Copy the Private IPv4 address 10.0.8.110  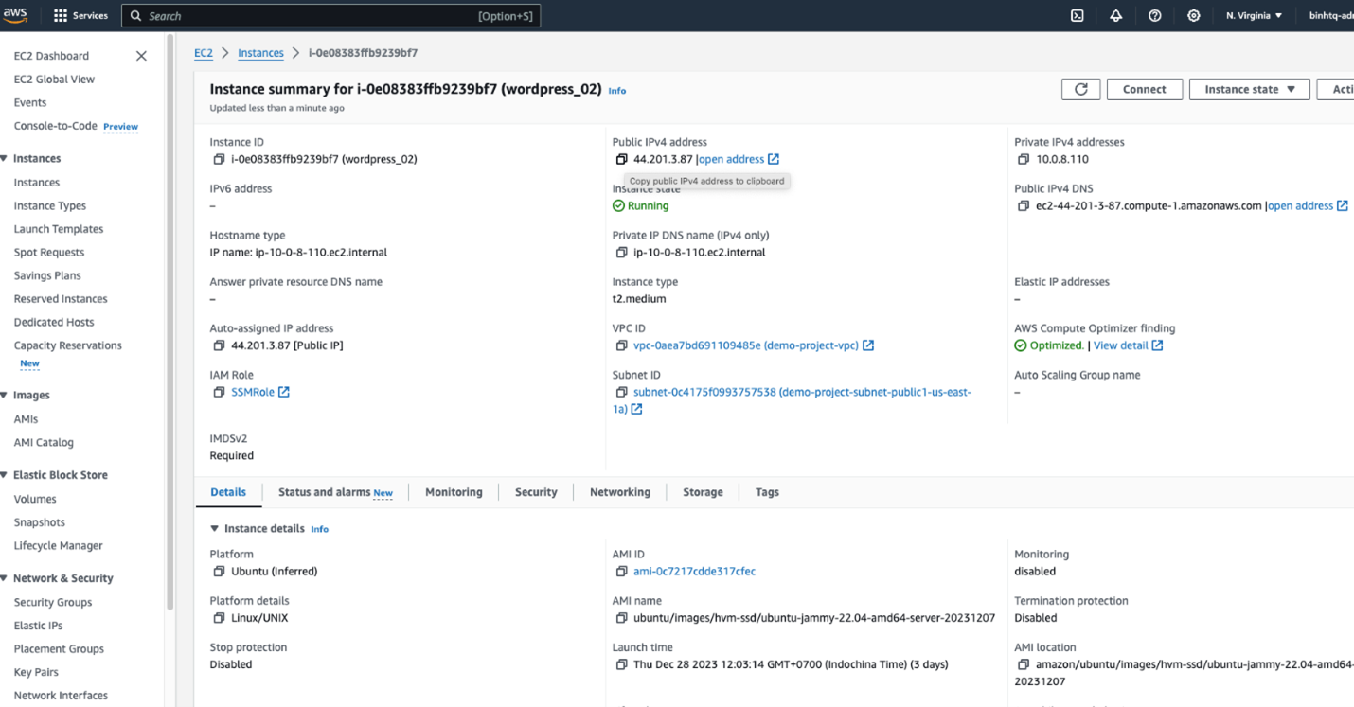pyautogui.click(x=1023, y=159)
